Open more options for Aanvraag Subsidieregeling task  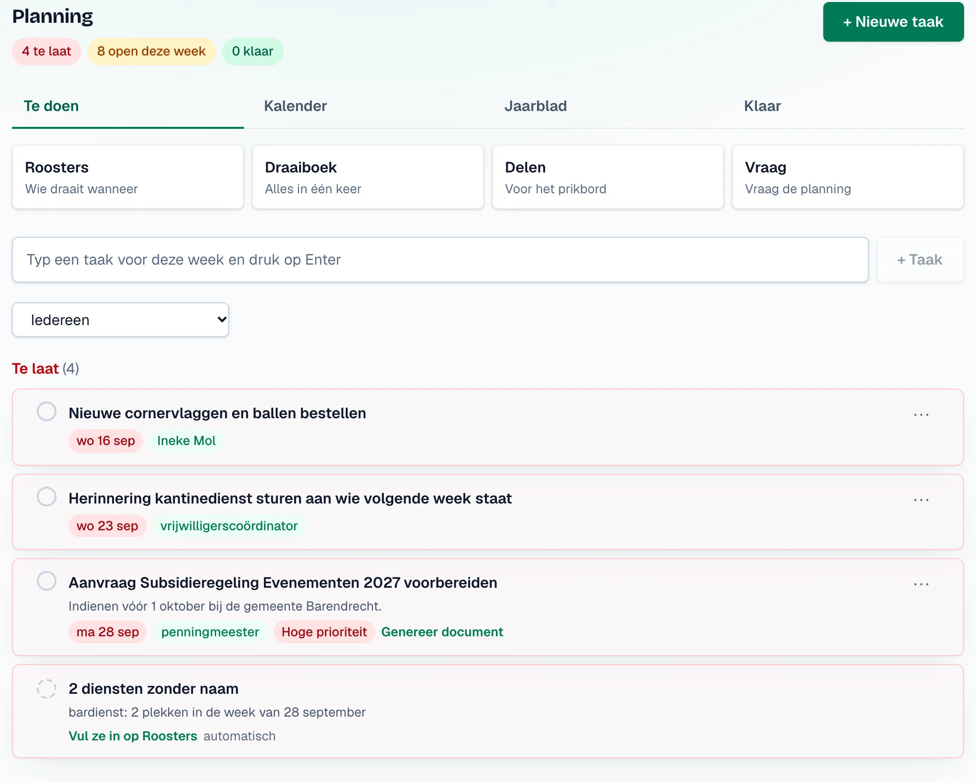click(921, 584)
